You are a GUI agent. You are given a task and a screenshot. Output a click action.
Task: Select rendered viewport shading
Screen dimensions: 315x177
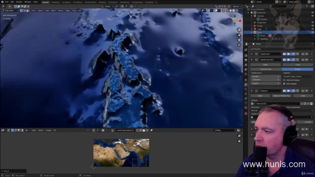coord(237,10)
